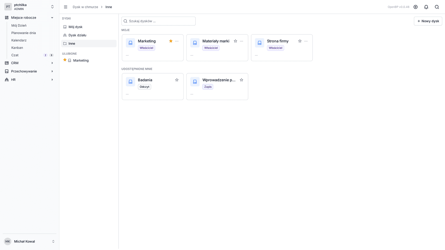Open the ptchilka workspace switcher
The height and width of the screenshot is (250, 445).
click(x=52, y=7)
